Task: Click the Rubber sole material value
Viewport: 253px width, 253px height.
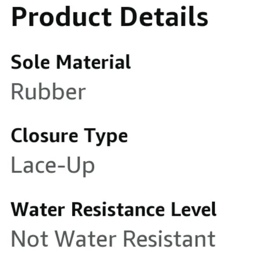Action: (x=48, y=92)
